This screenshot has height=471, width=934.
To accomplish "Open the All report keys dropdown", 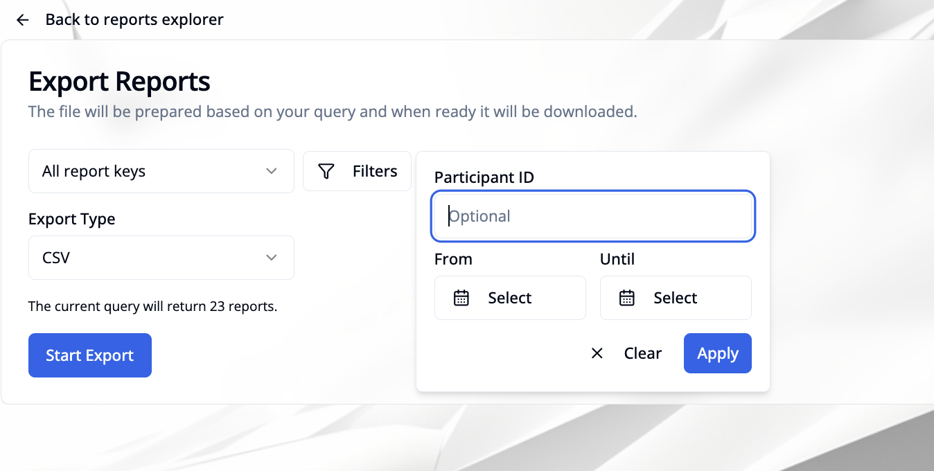I will click(161, 171).
